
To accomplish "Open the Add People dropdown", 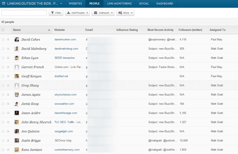I will click(77, 13).
